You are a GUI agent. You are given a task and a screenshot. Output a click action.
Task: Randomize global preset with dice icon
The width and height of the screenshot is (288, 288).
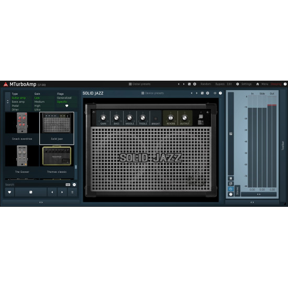189,84
